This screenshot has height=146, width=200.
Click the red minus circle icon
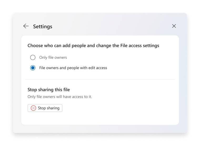[x=33, y=108]
